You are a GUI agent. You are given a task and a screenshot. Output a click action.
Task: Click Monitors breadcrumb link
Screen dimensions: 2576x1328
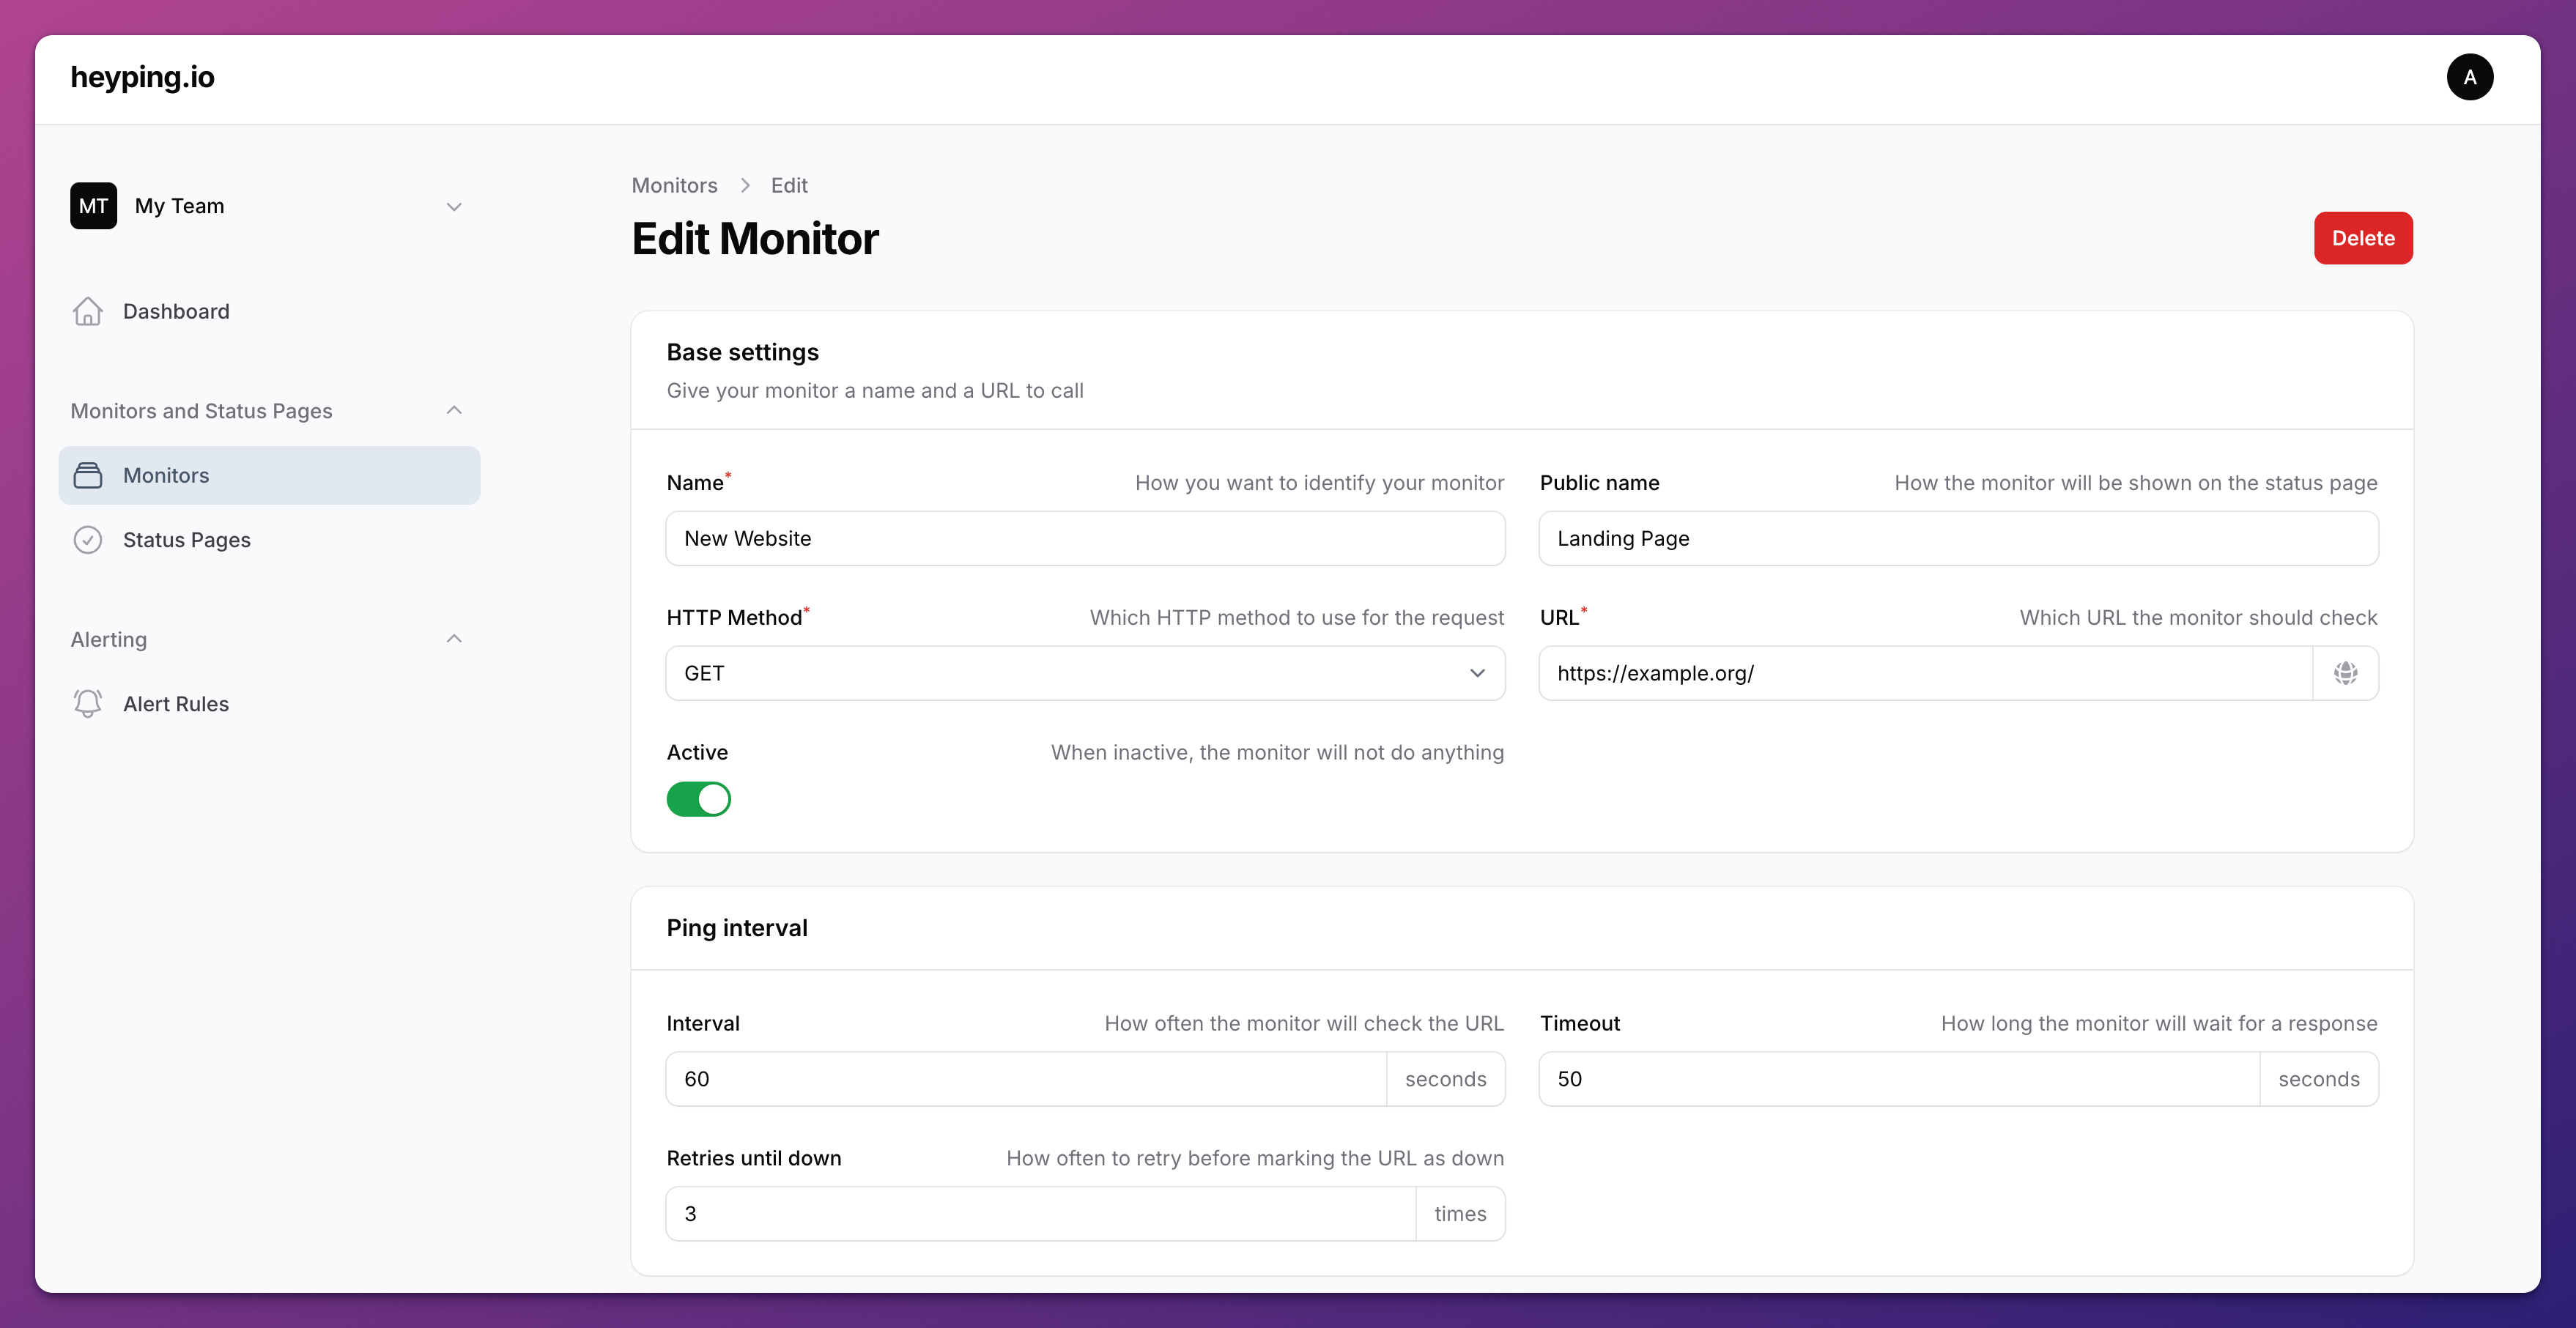pos(674,186)
